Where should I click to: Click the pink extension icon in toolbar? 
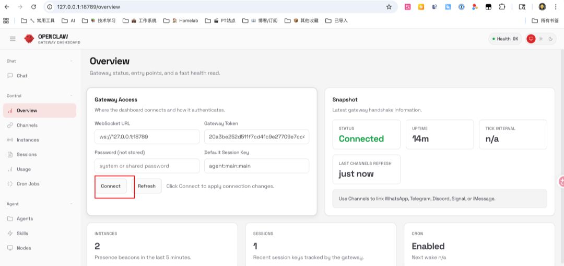click(407, 7)
